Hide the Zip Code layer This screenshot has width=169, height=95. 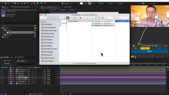click(2, 75)
